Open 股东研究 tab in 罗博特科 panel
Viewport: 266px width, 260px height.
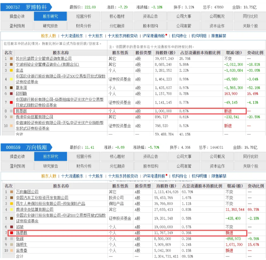tap(50, 16)
